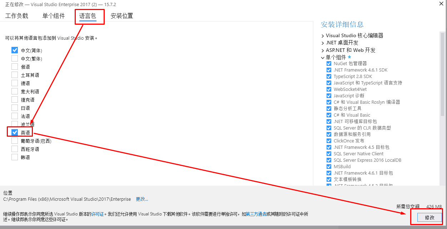Image resolution: width=447 pixels, height=229 pixels.
Task: Toggle SQL Server 的 CLR 数据类型
Action: tap(329, 128)
